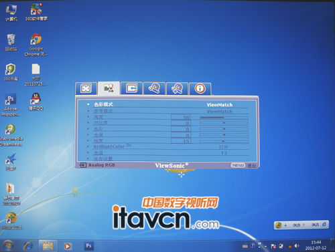The width and height of the screenshot is (335, 252).
Task: Open Photoshop from the taskbar
Action: tap(88, 246)
